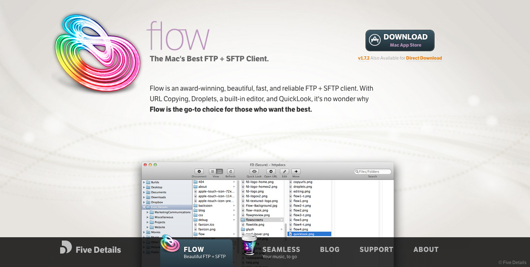Click the Download Mac App Store button

[x=400, y=41]
